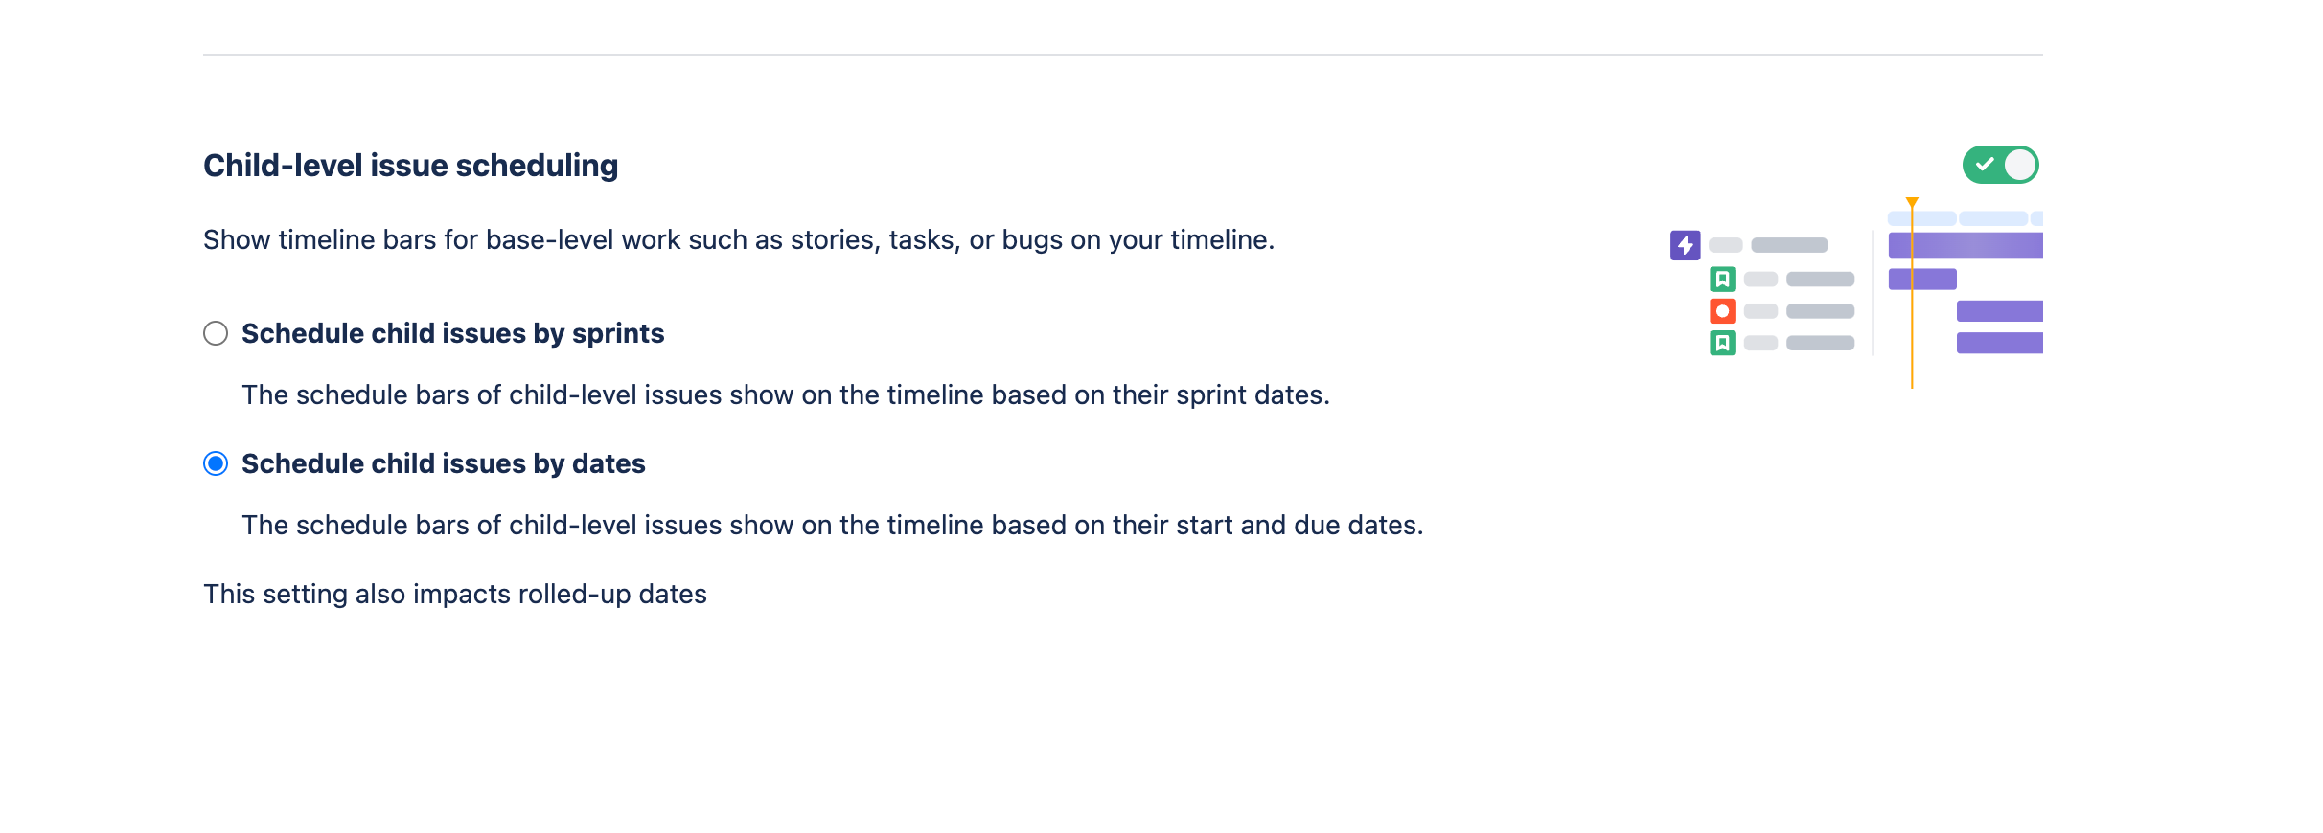Click the orange today marker triangle
The width and height of the screenshot is (2323, 833).
1911,201
